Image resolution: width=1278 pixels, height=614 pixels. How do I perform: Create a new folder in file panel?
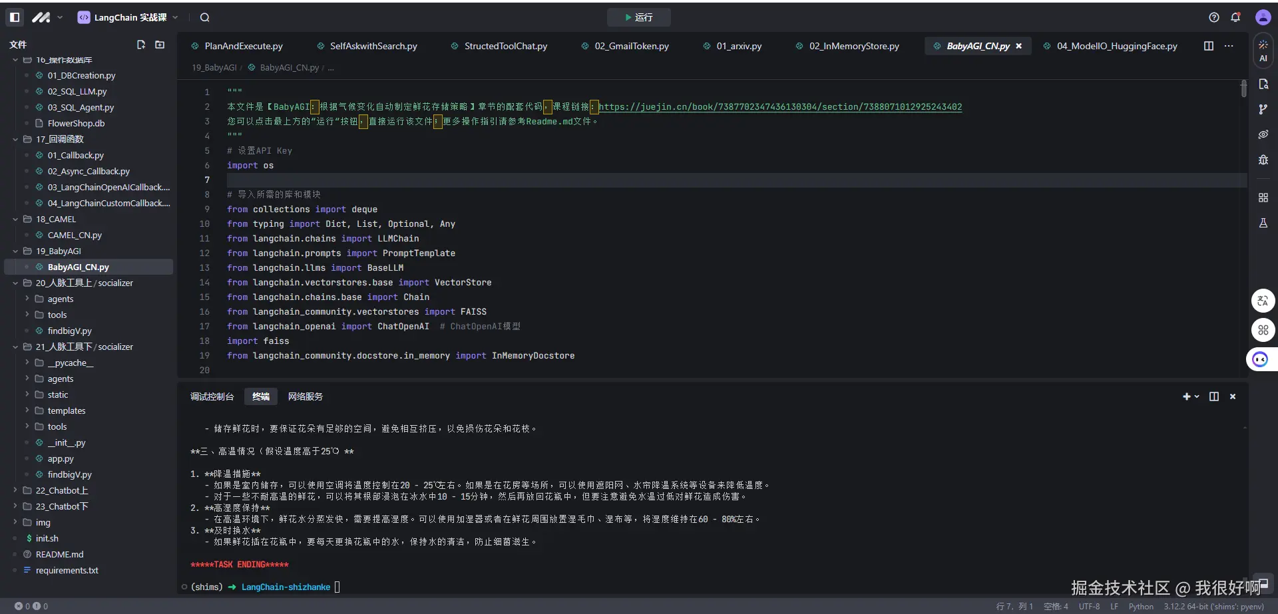[160, 45]
